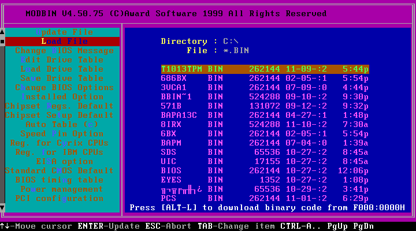Select file EYES BIN
The image size is (416, 231).
click(265, 180)
